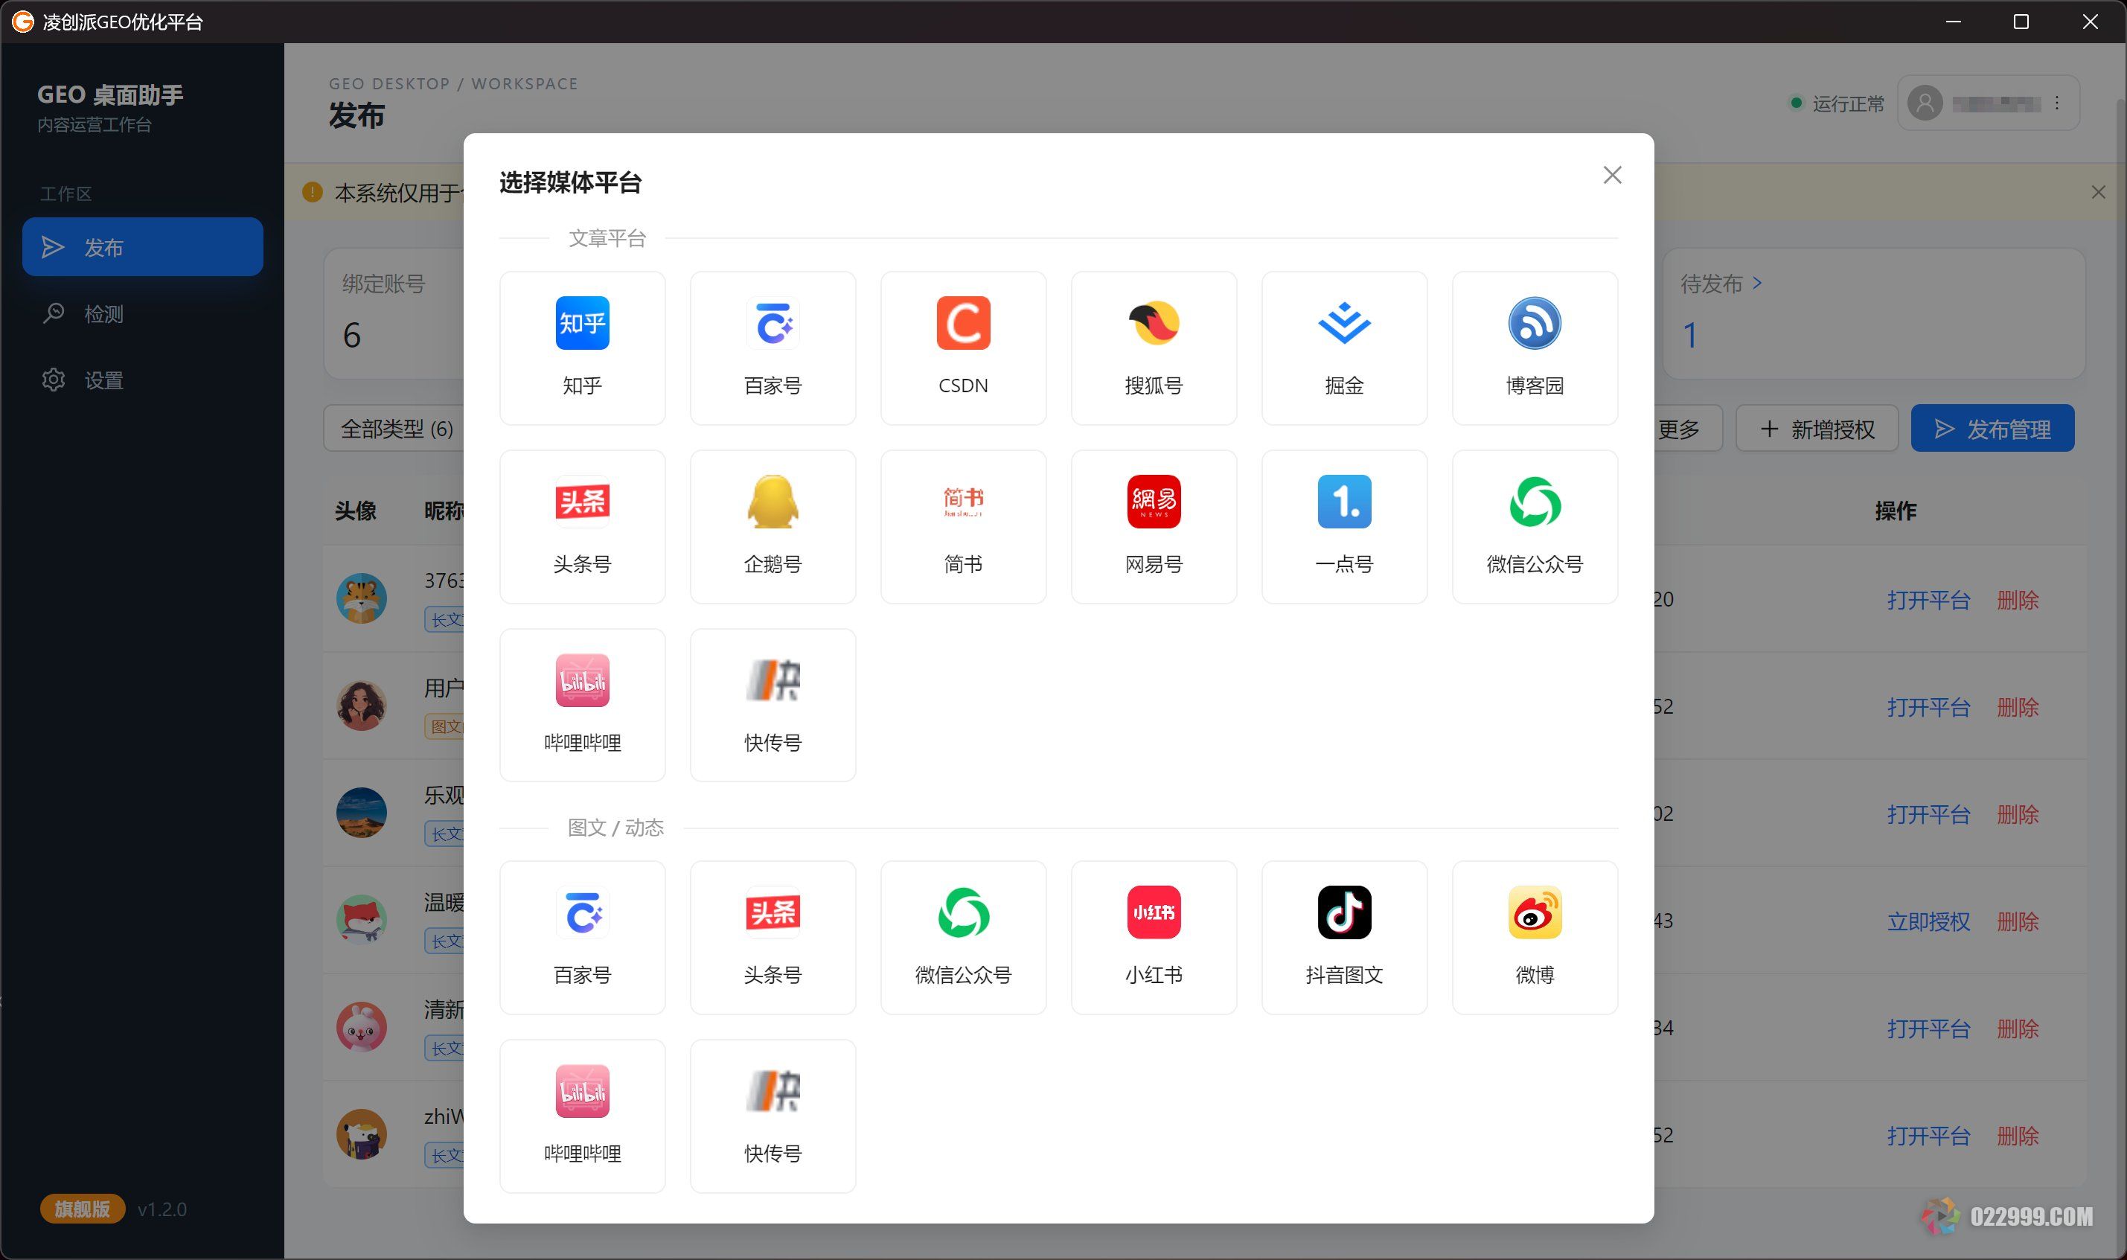Click the 新增授权 button
This screenshot has height=1260, width=2127.
(x=1817, y=429)
